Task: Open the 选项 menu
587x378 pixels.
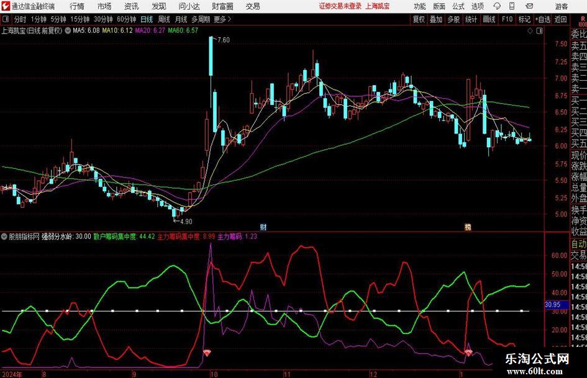Action: coord(477,6)
